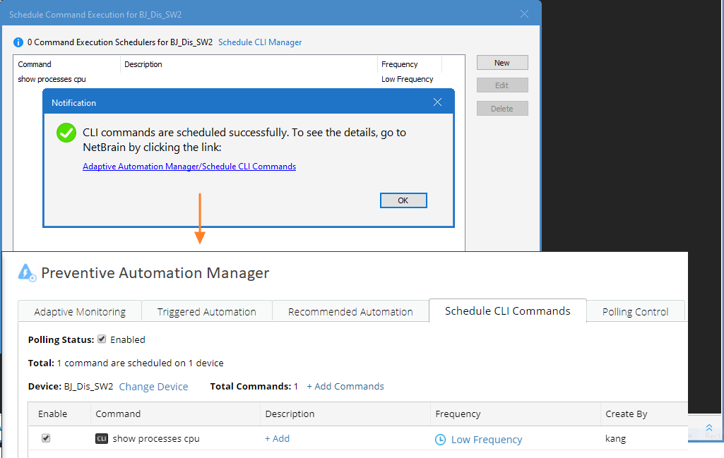
Task: Open the Polling Control tab
Action: 635,311
